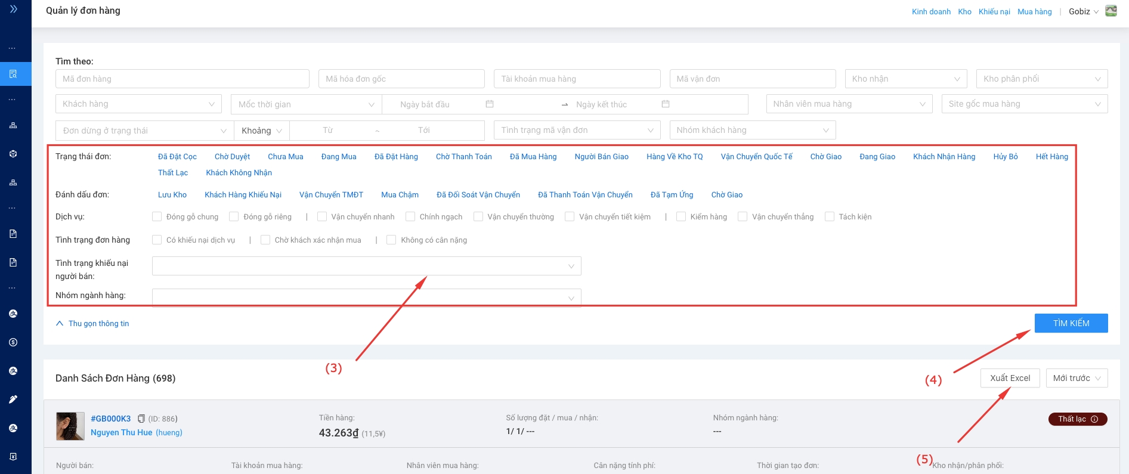Click the Xuất Excel export button
The width and height of the screenshot is (1129, 474).
1010,378
